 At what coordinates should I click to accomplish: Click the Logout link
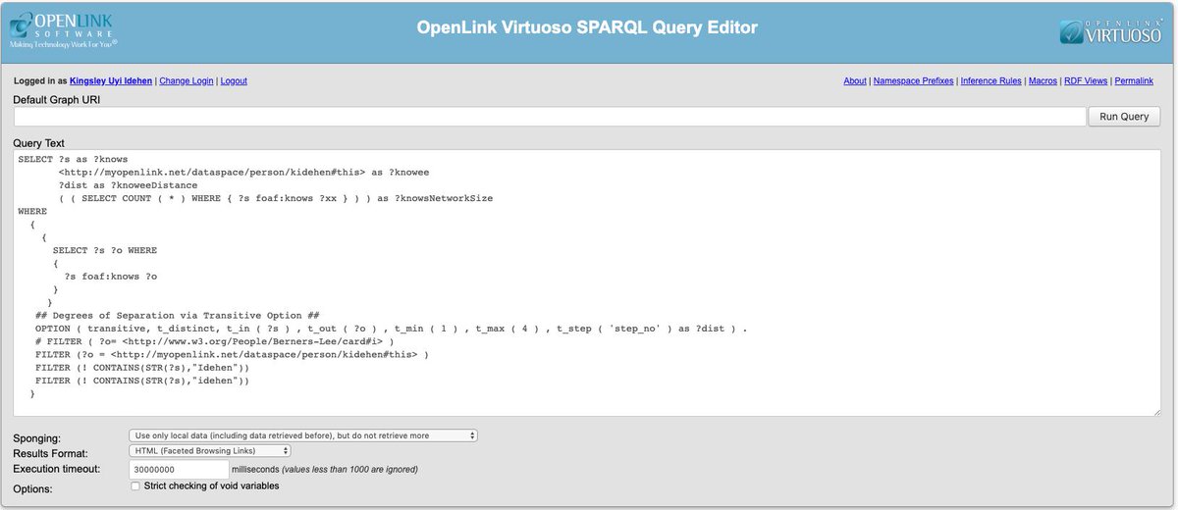(x=234, y=81)
